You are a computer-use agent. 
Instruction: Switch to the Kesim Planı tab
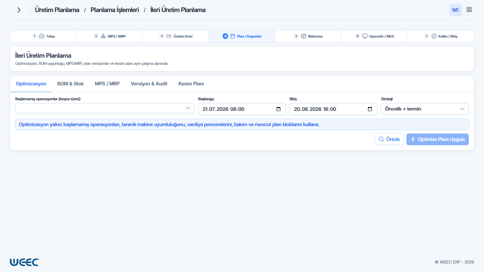tap(191, 84)
